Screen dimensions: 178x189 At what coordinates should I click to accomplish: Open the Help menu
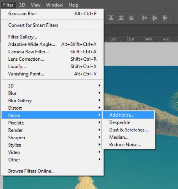74,5
